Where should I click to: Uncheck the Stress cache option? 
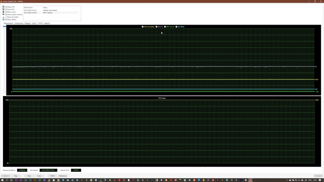tap(6, 12)
